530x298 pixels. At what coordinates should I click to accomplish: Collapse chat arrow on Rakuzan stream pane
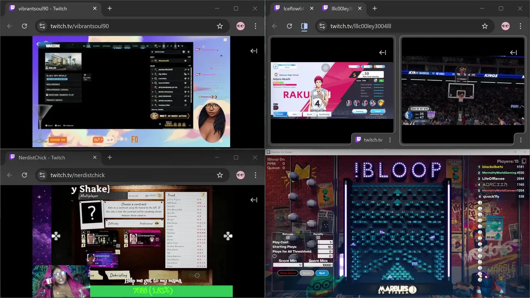point(383,53)
